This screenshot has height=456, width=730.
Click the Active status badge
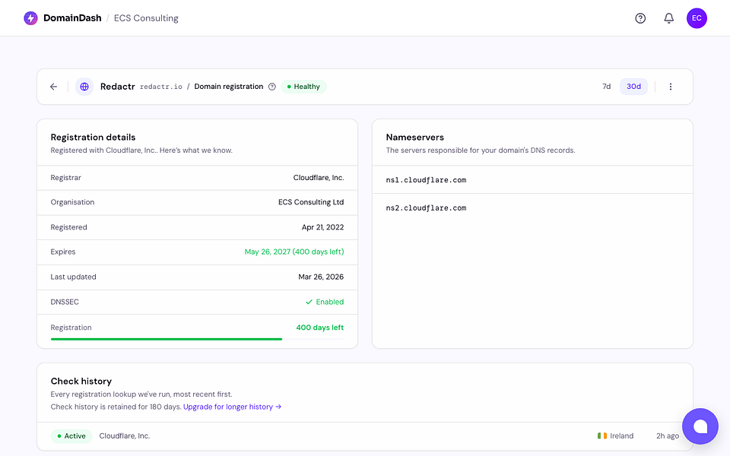71,436
